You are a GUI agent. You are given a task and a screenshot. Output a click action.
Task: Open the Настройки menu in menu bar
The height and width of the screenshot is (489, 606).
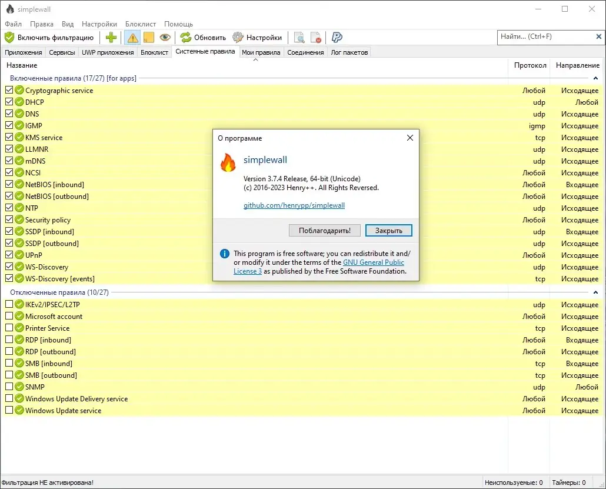(99, 24)
